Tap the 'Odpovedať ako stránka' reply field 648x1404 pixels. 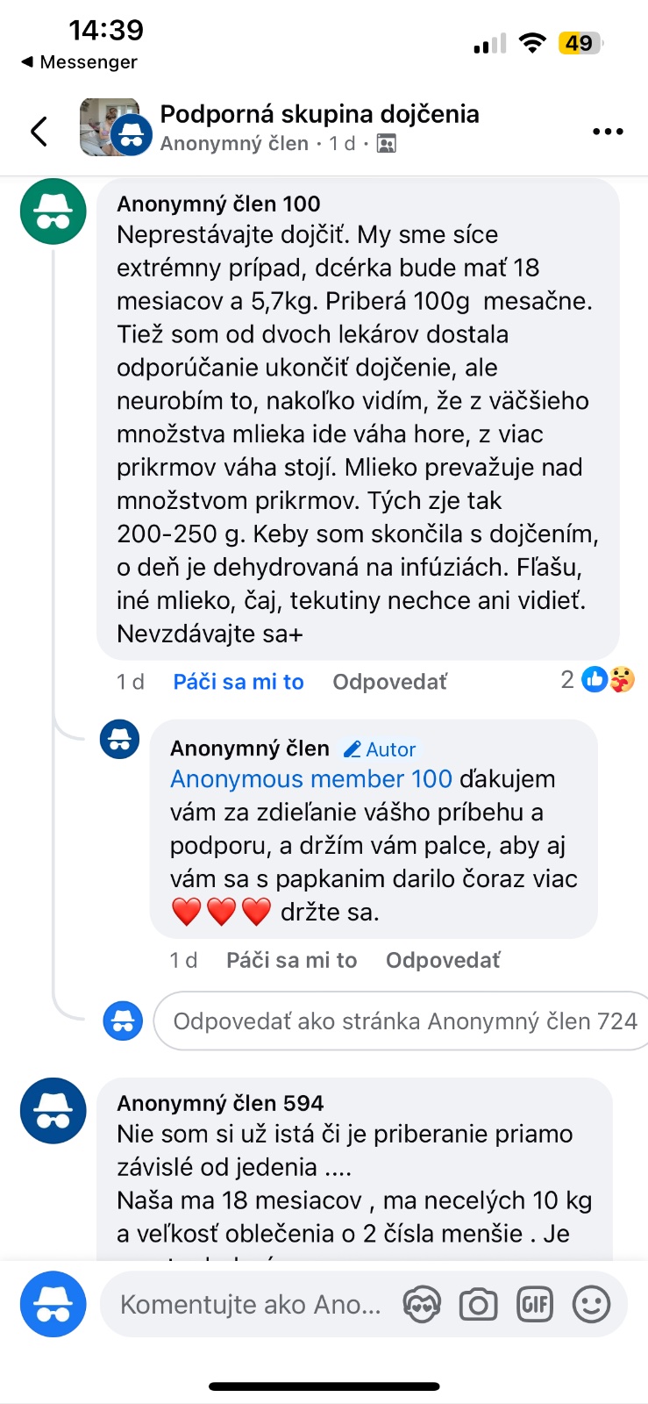point(403,1021)
